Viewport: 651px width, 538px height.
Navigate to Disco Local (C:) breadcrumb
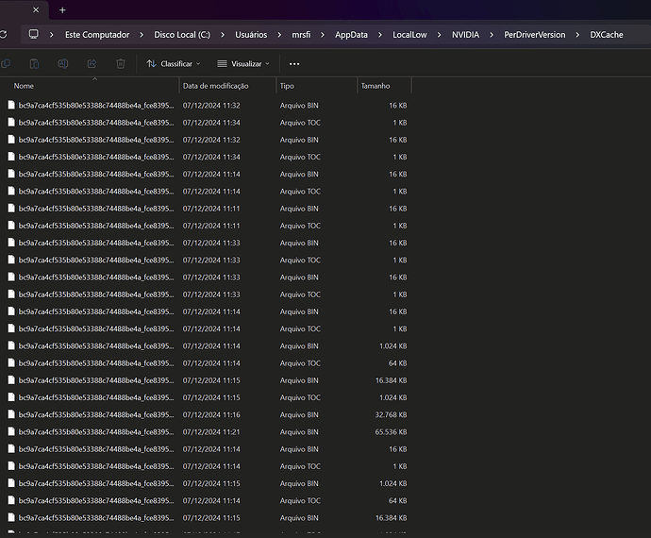coord(182,35)
